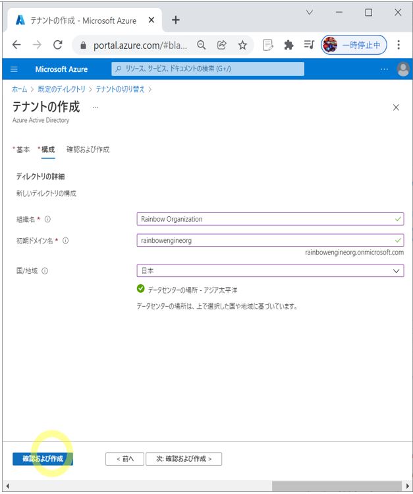Image resolution: width=413 pixels, height=494 pixels.
Task: Click 次: 確認および作成 > button
Action: [x=184, y=459]
